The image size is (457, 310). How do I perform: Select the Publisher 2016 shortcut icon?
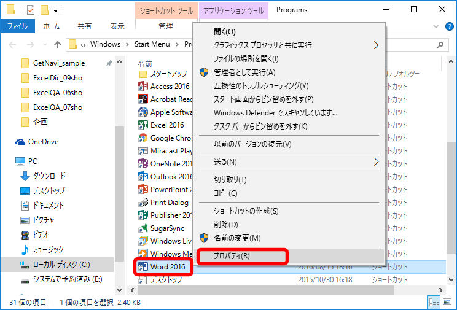click(x=143, y=215)
